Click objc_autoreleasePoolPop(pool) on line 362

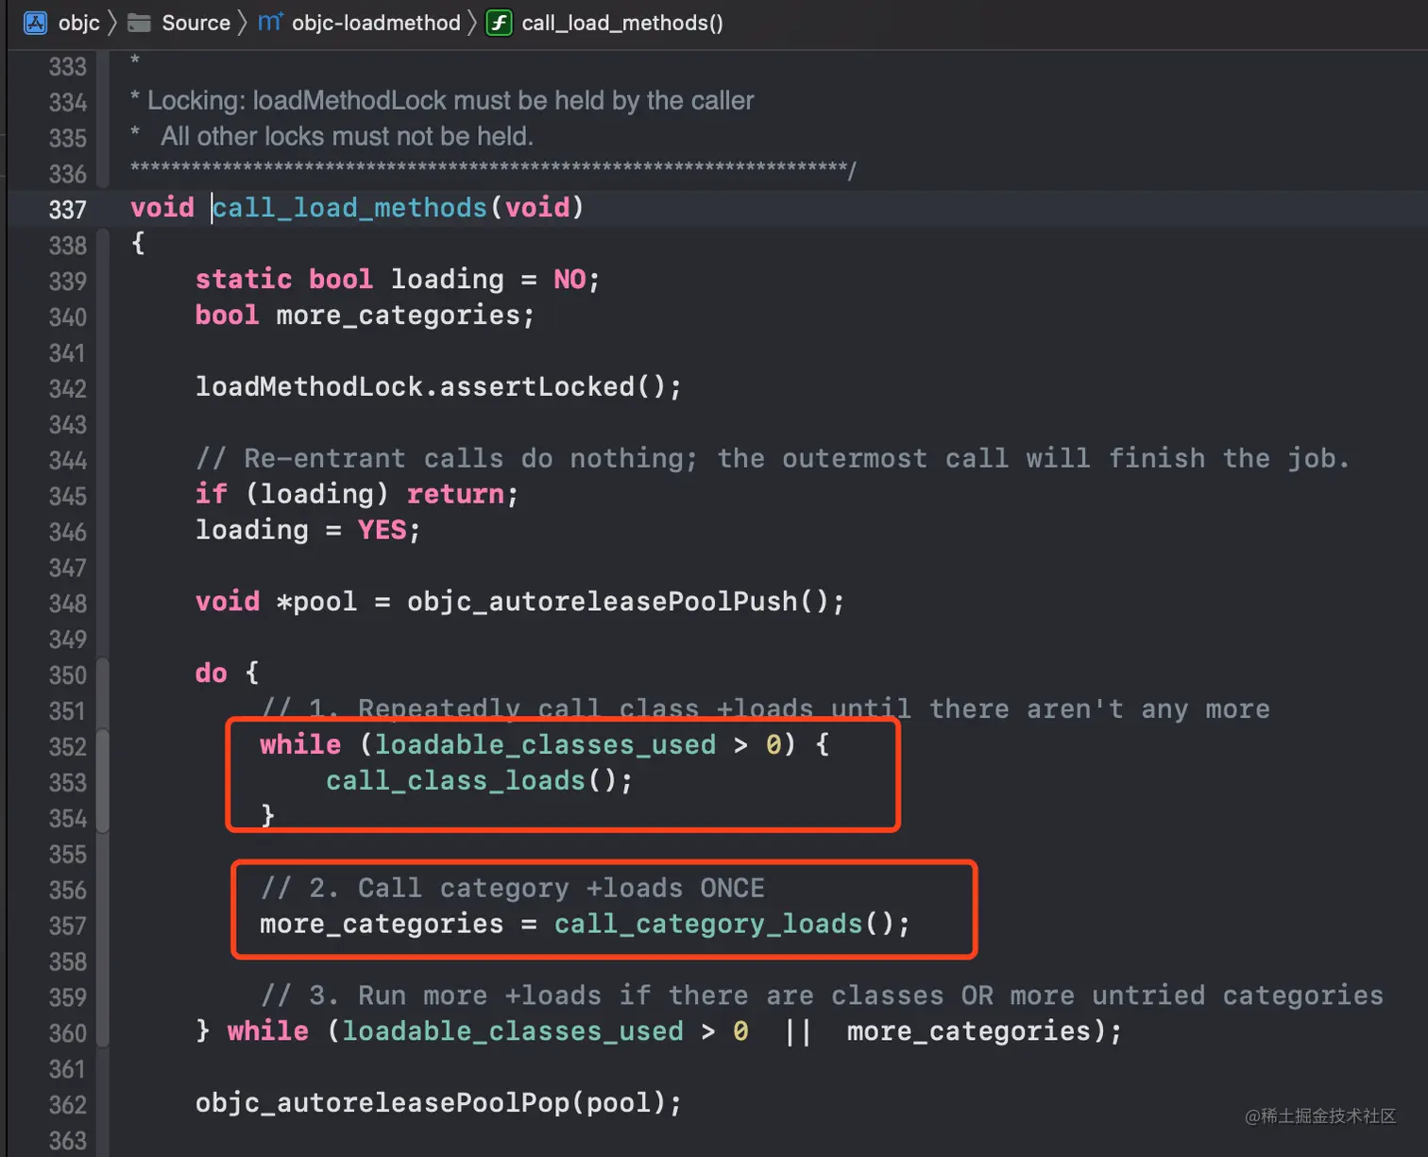[438, 1102]
